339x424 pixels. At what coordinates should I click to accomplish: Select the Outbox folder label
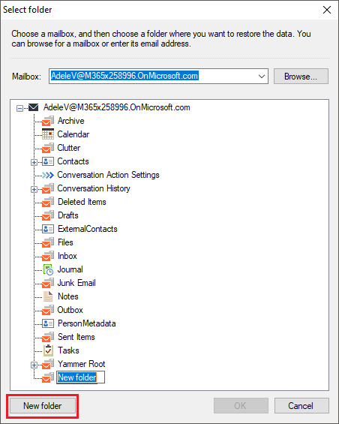click(x=70, y=310)
